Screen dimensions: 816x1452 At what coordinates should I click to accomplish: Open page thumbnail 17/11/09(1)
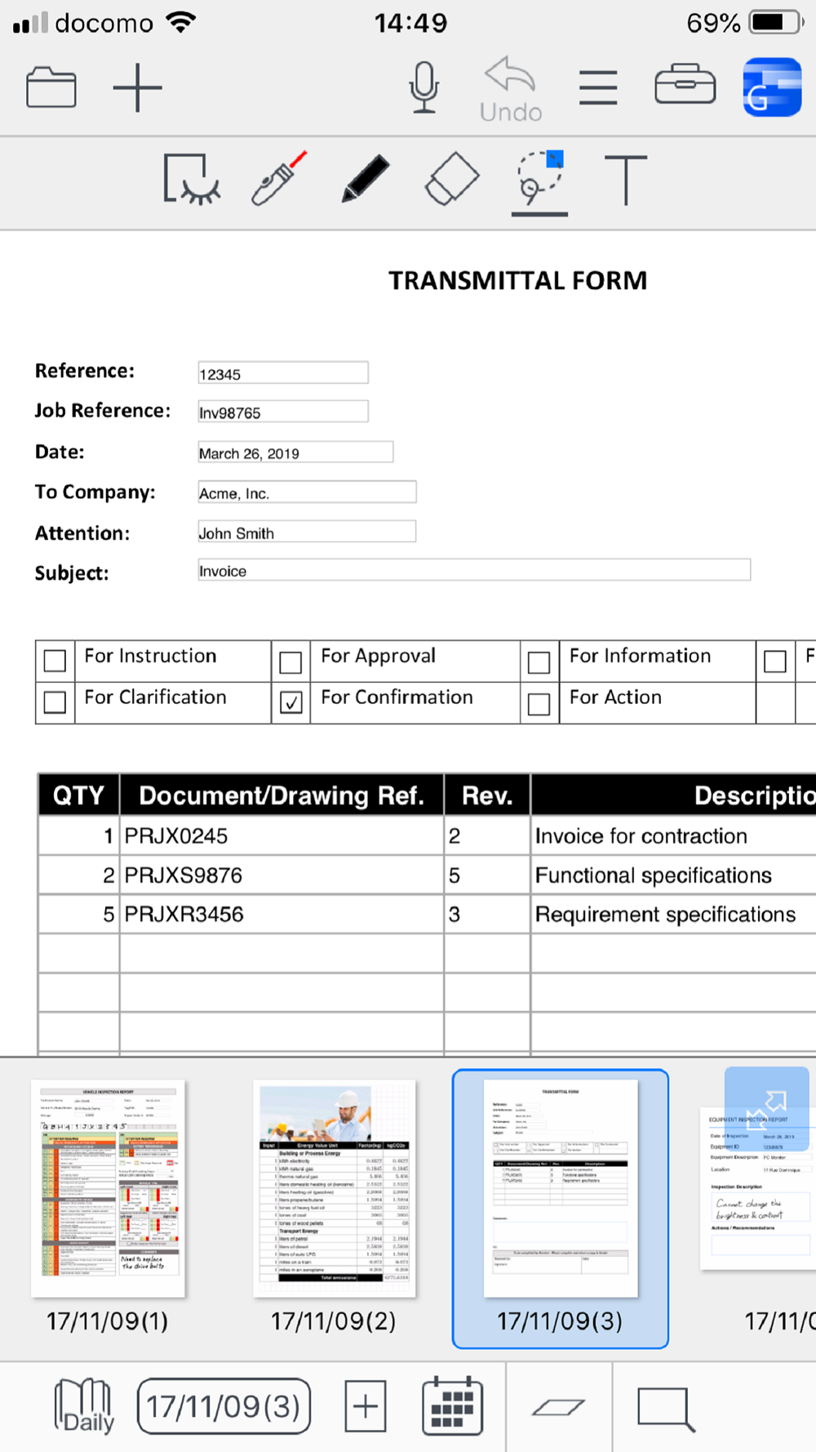click(x=108, y=1189)
